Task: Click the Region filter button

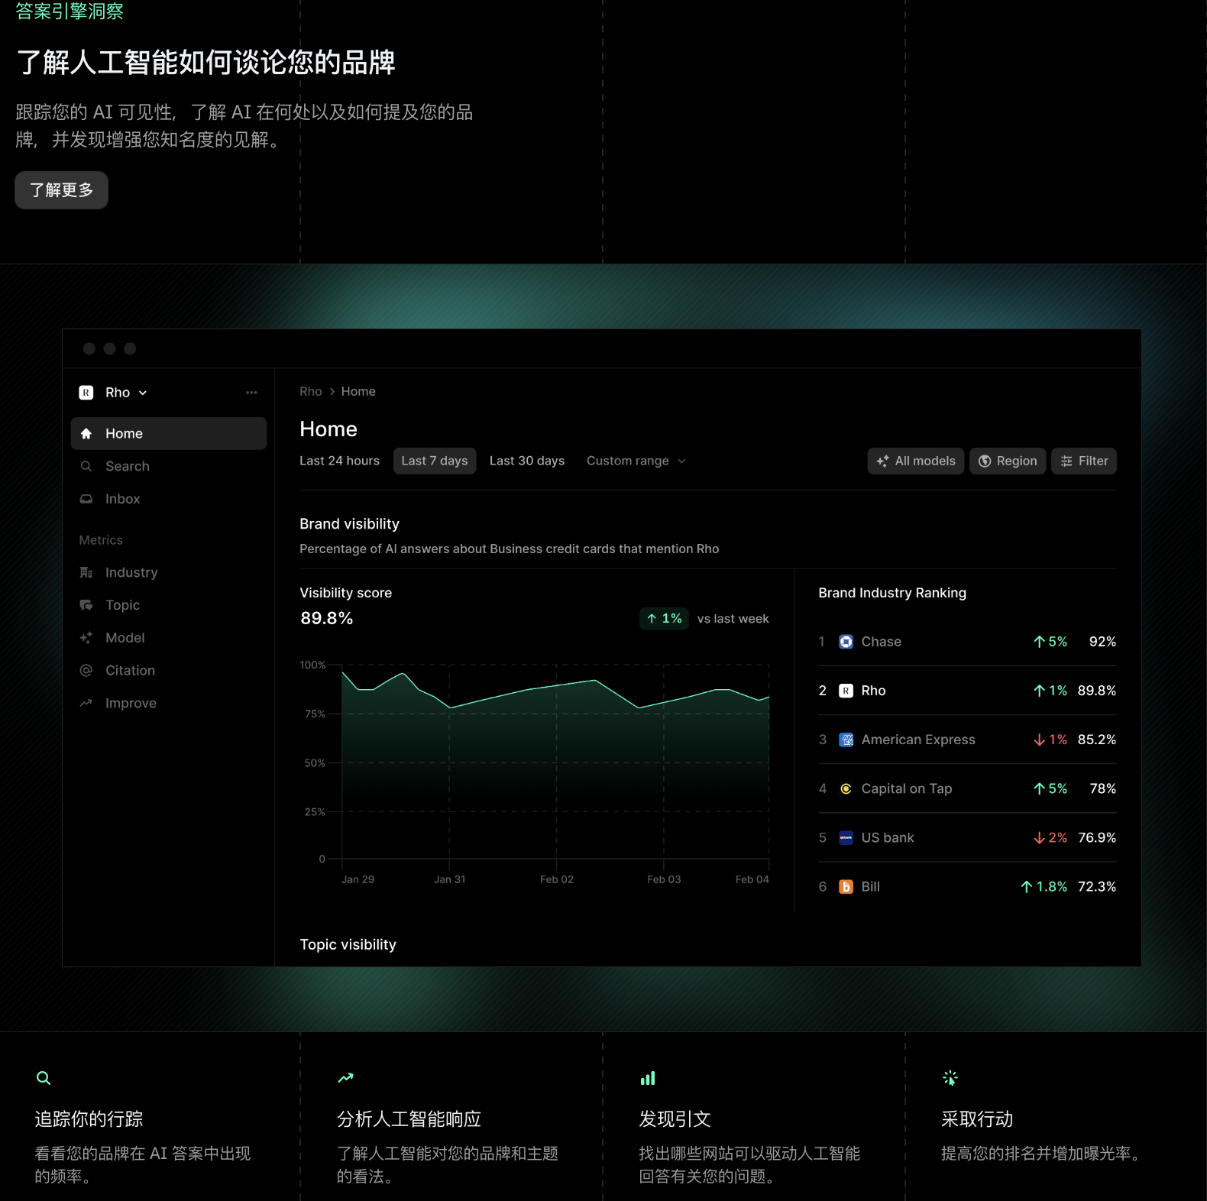Action: point(1008,461)
